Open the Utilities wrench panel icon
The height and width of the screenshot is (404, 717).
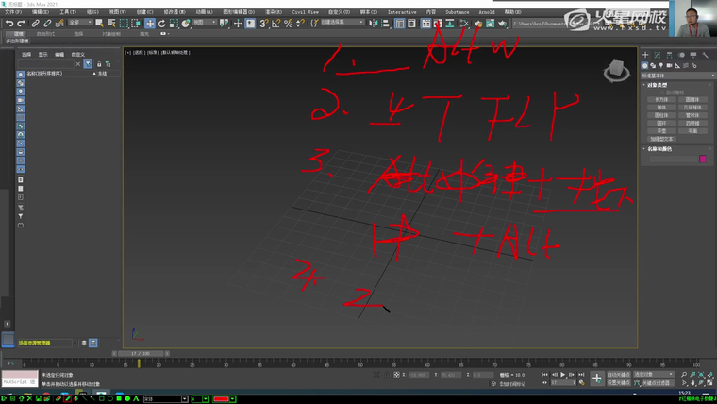(x=703, y=55)
